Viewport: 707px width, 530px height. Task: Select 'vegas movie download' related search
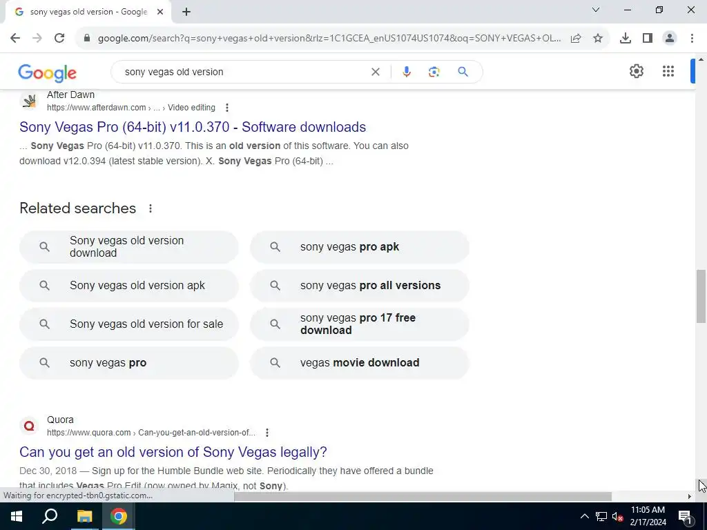(x=359, y=363)
